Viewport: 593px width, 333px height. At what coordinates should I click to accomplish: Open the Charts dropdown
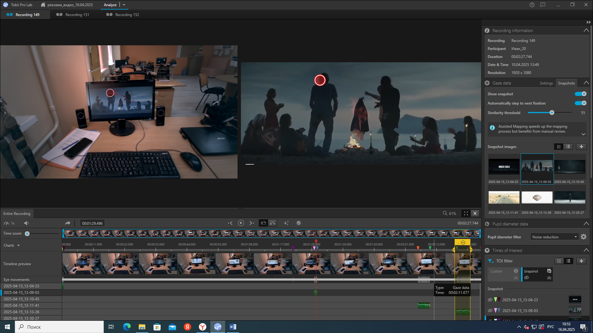tap(12, 245)
